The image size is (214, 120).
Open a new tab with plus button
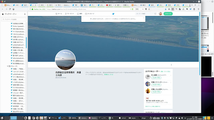click(x=195, y=5)
